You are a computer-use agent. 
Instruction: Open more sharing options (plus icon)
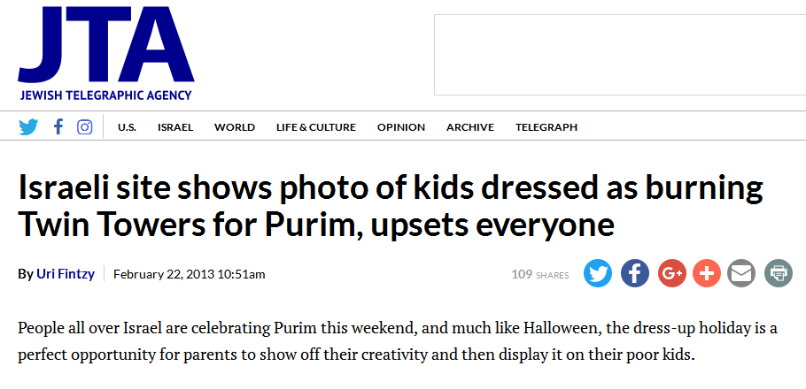[707, 273]
